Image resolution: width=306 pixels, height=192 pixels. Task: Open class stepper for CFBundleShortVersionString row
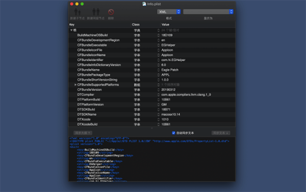159,80
